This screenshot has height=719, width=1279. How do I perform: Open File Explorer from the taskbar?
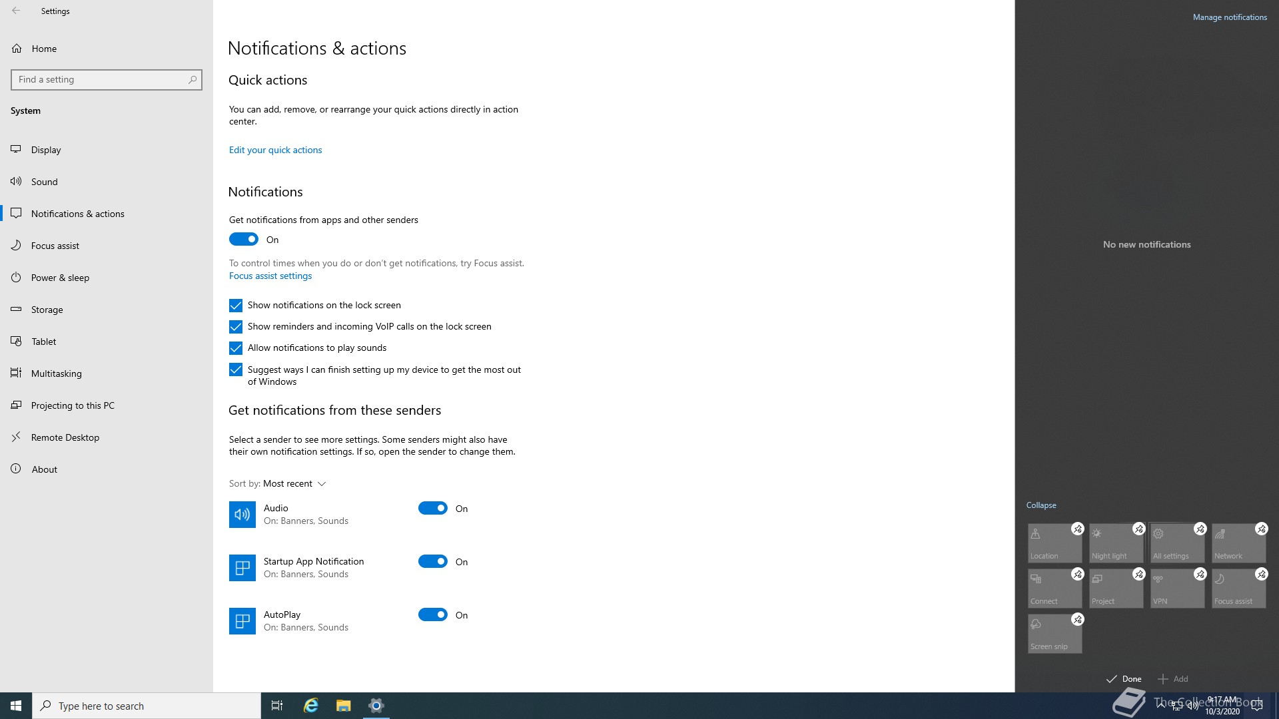pos(343,706)
